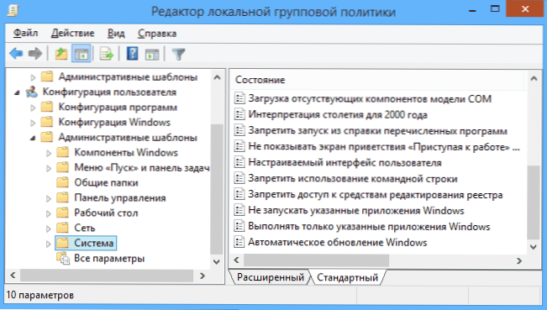547x310 pixels.
Task: Click the filter funnel toolbar icon
Action: (178, 54)
